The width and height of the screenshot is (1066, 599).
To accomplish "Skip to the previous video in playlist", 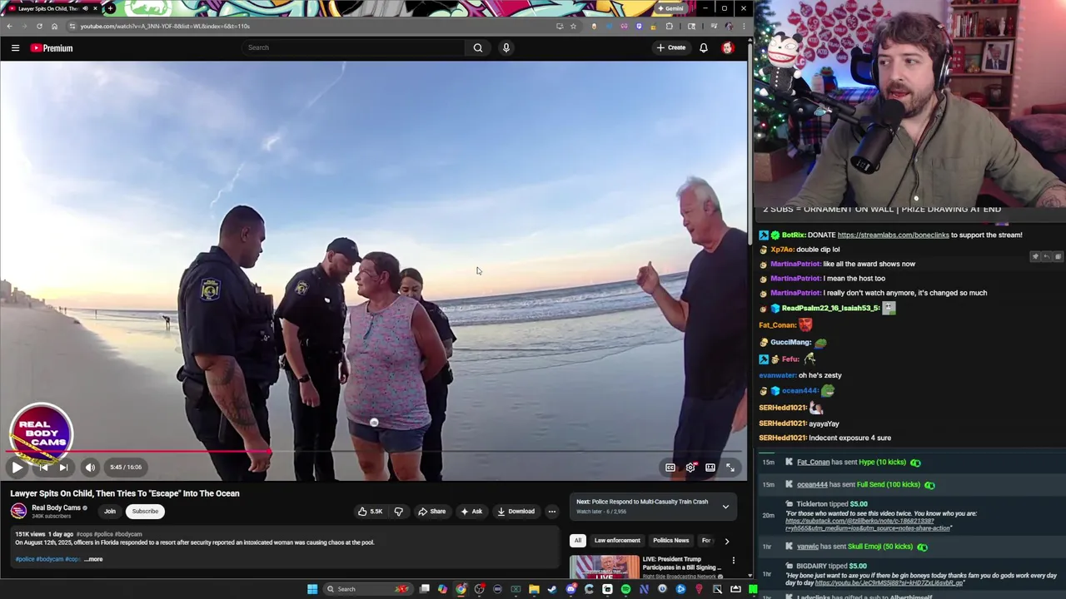I will (x=43, y=468).
